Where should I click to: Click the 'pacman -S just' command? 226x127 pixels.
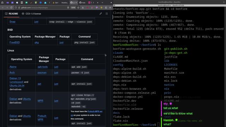pos(80,73)
